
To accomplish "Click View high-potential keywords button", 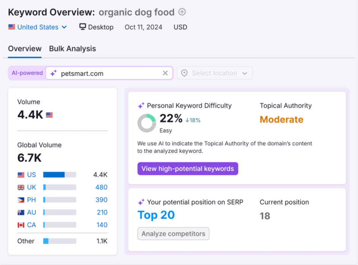I will click(188, 168).
